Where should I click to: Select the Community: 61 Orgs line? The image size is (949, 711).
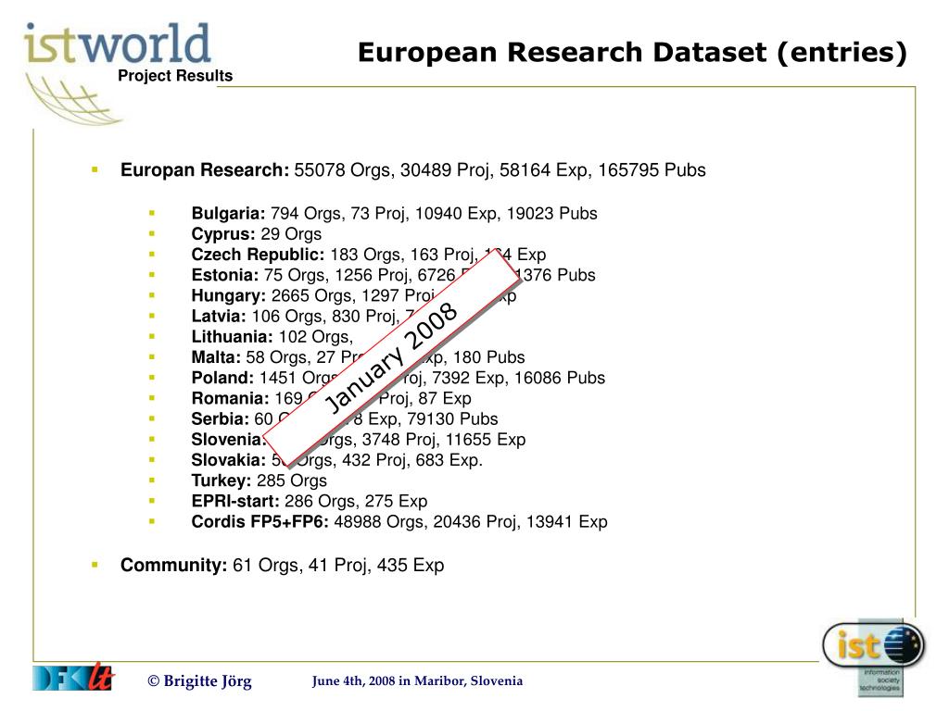point(282,566)
